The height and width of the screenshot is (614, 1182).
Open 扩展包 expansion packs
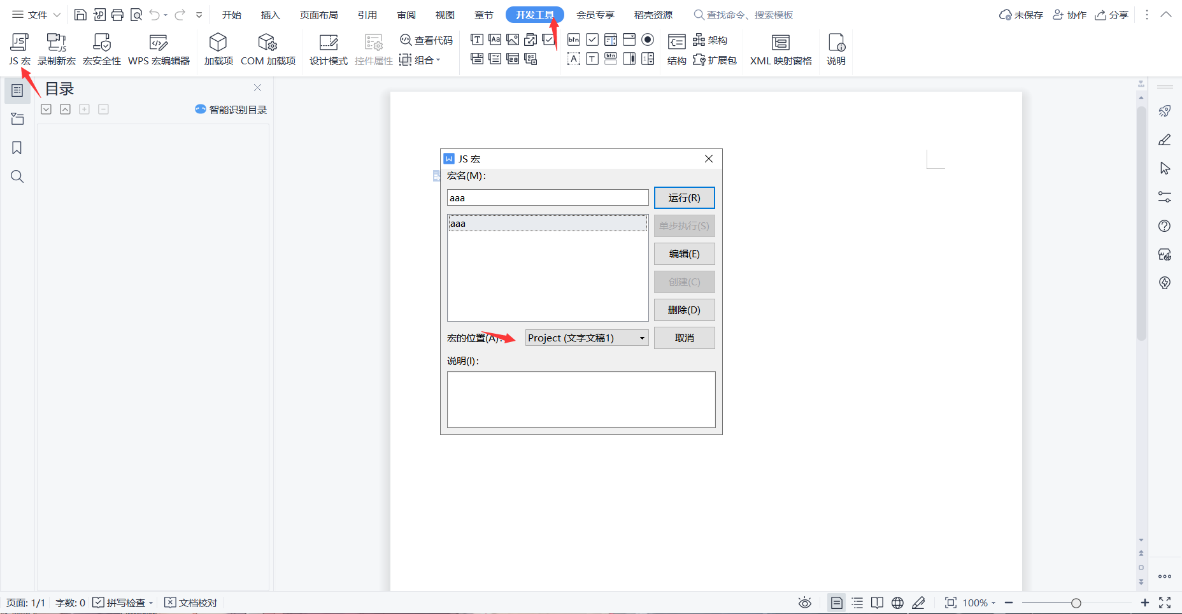point(715,60)
